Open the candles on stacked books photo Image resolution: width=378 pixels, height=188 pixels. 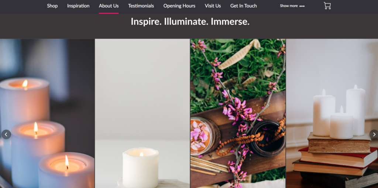[x=332, y=113]
